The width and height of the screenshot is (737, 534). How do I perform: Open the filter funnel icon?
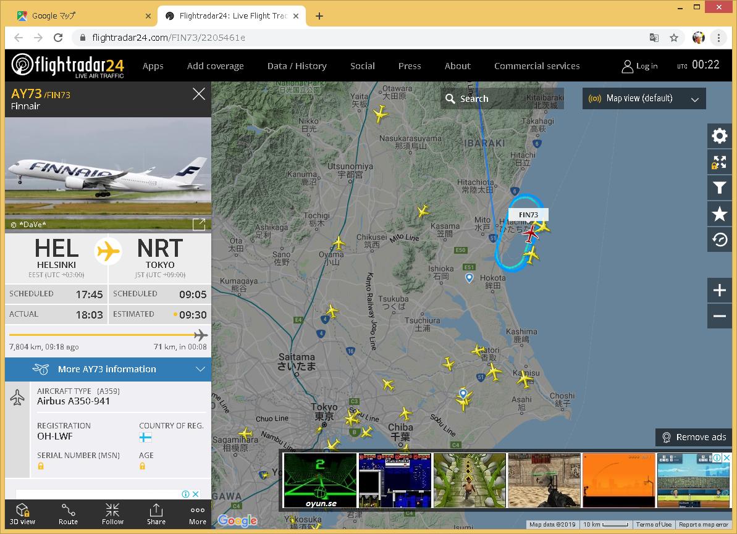coord(719,188)
